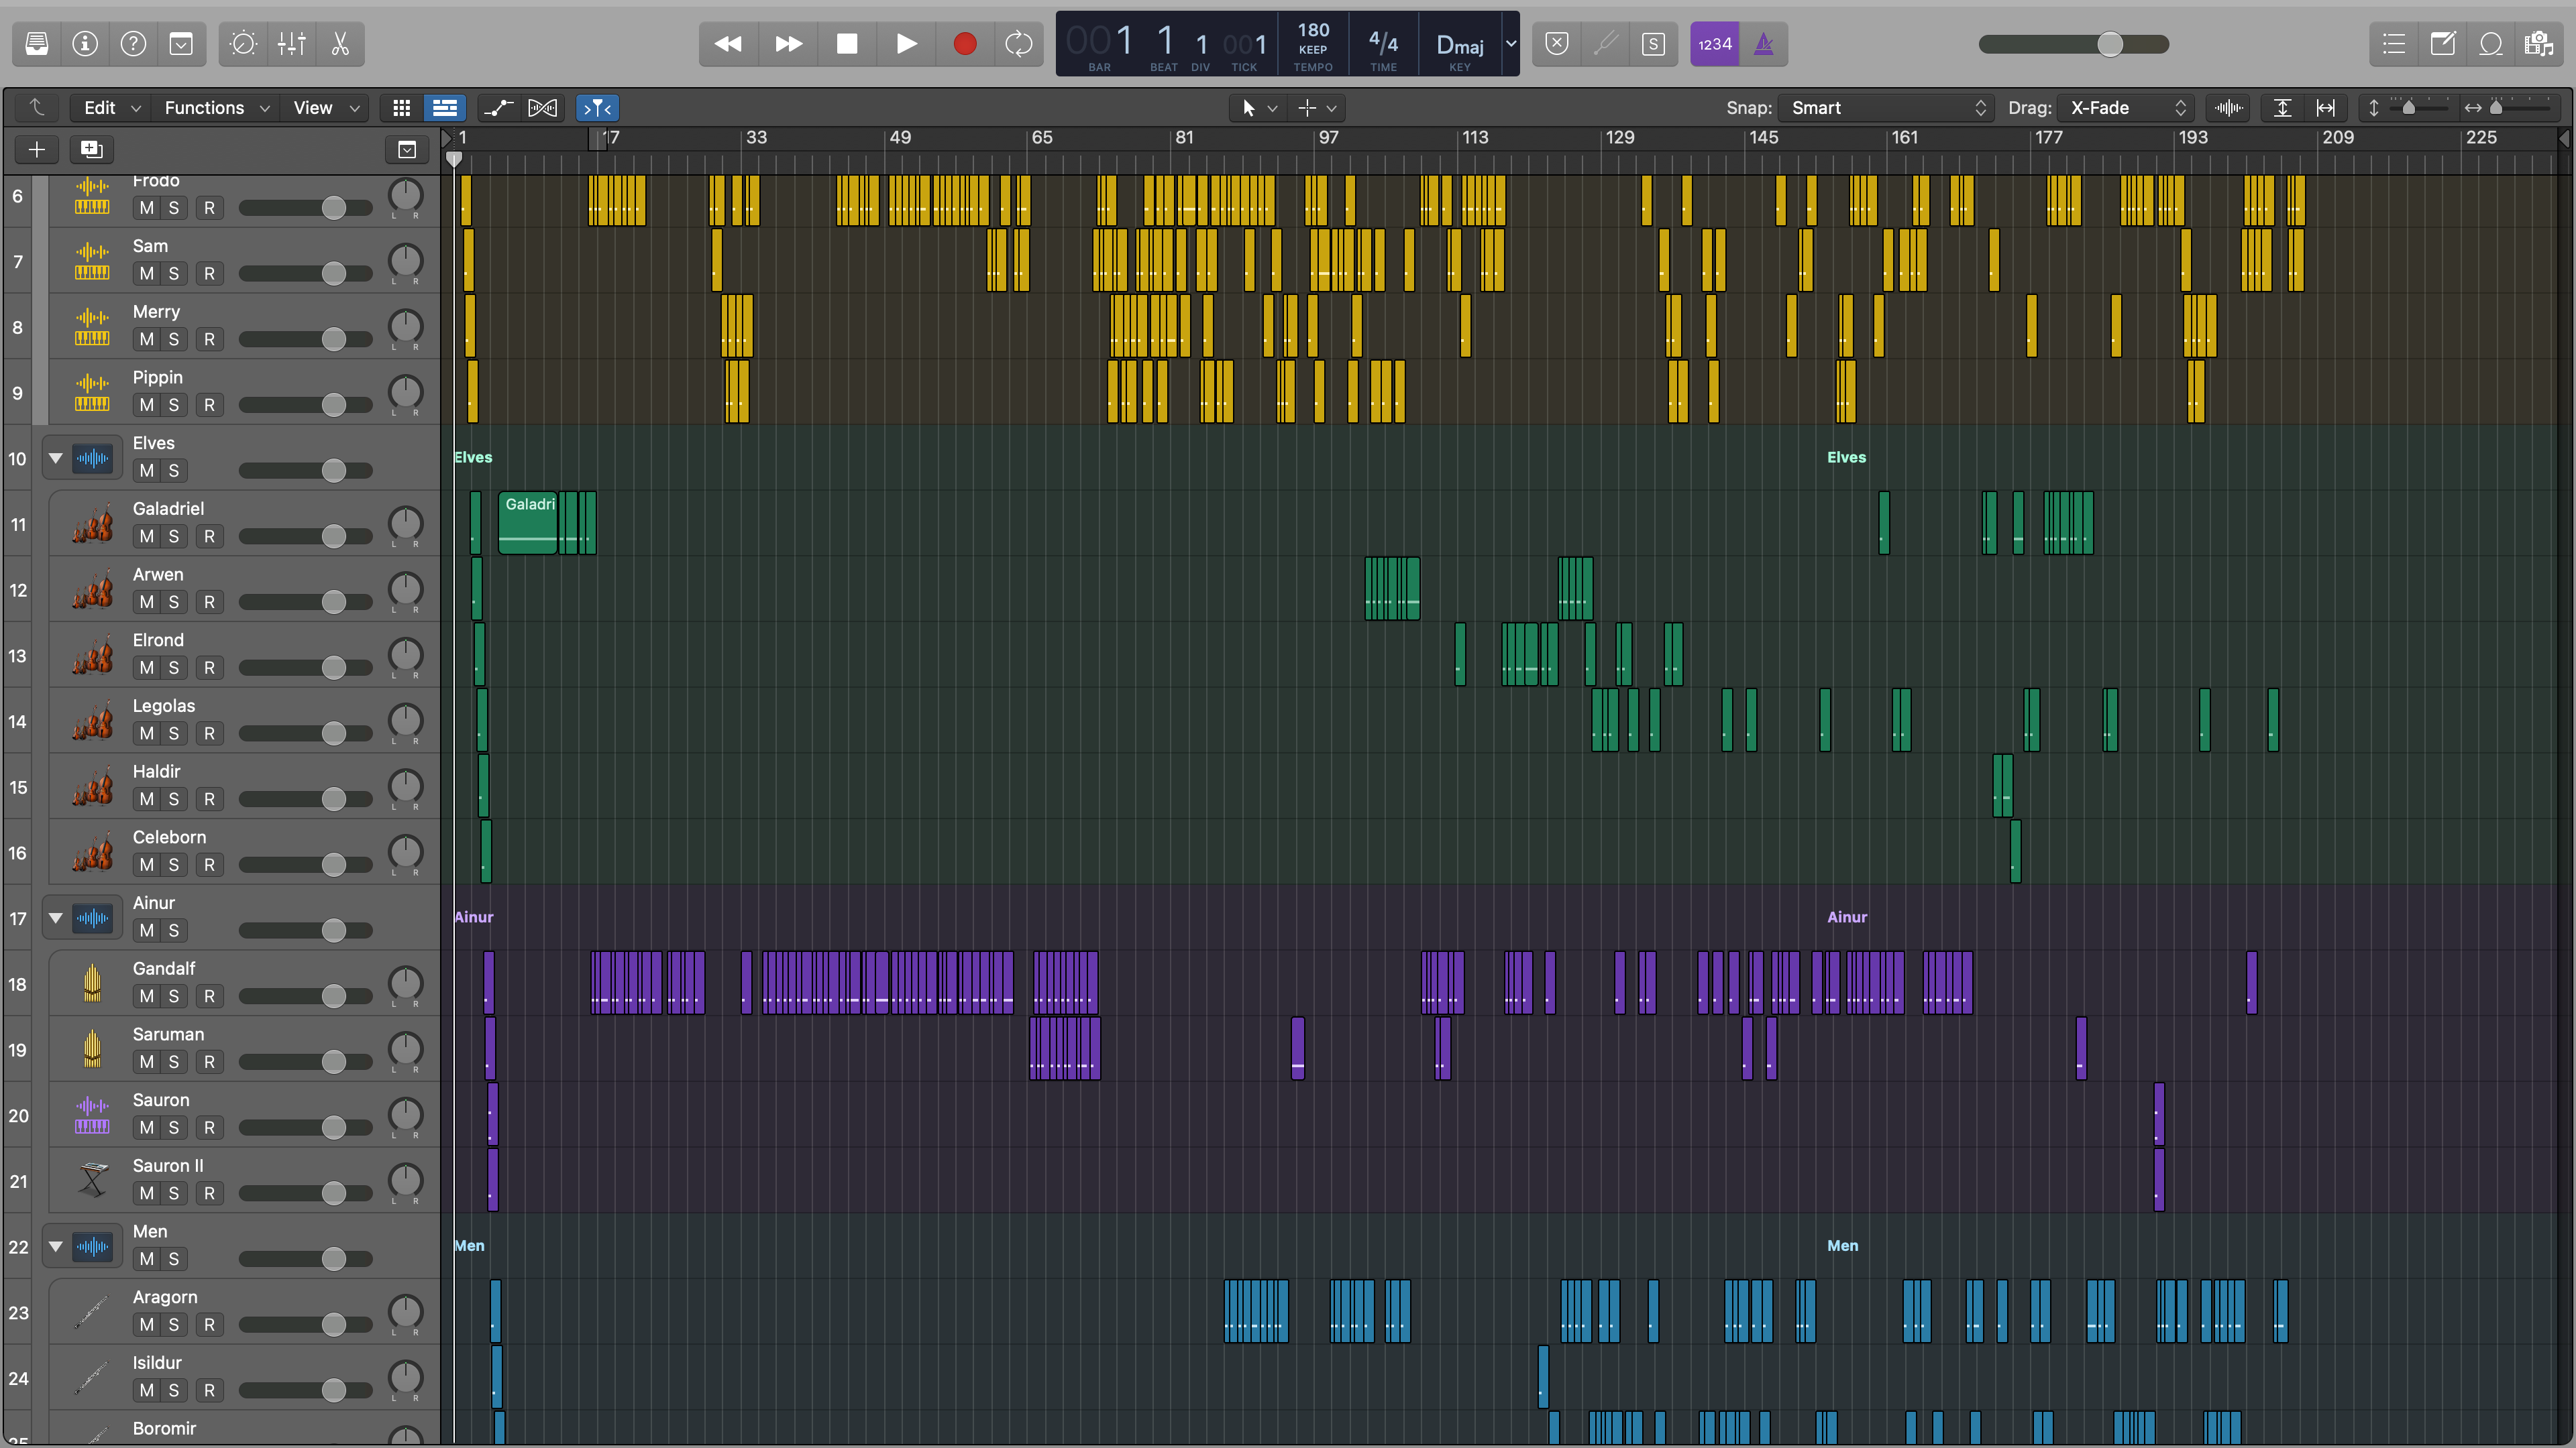The height and width of the screenshot is (1448, 2576).
Task: Open the Drag X-Fade dropdown
Action: (2127, 108)
